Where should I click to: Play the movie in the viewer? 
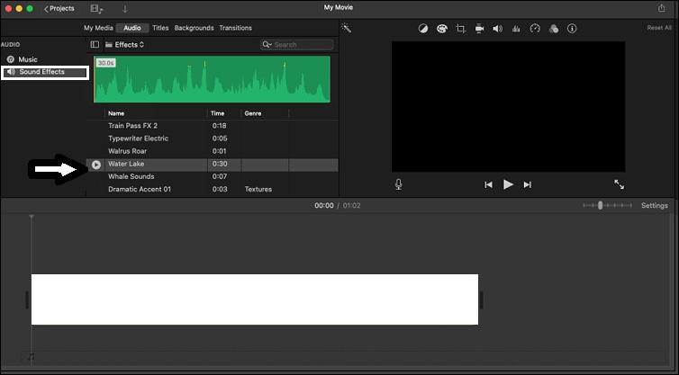point(508,184)
